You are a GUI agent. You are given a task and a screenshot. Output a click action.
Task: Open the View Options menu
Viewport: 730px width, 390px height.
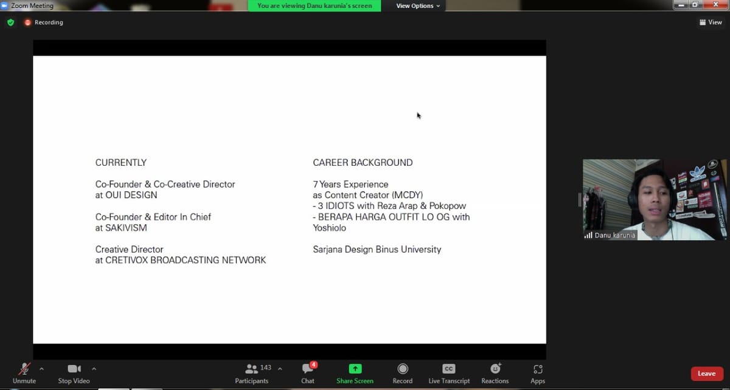[x=418, y=6]
